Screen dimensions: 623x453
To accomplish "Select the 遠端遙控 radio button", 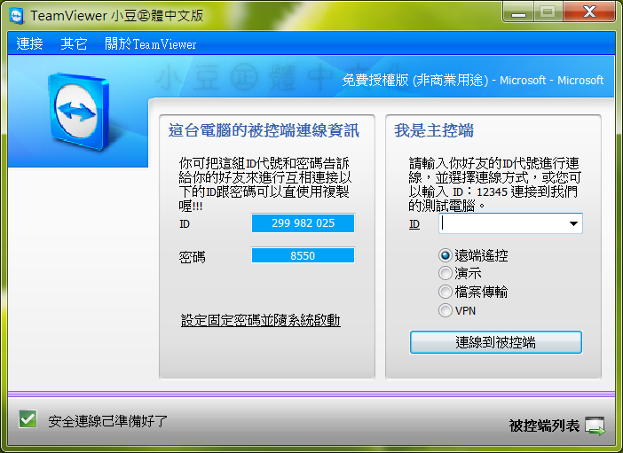I will click(x=446, y=255).
